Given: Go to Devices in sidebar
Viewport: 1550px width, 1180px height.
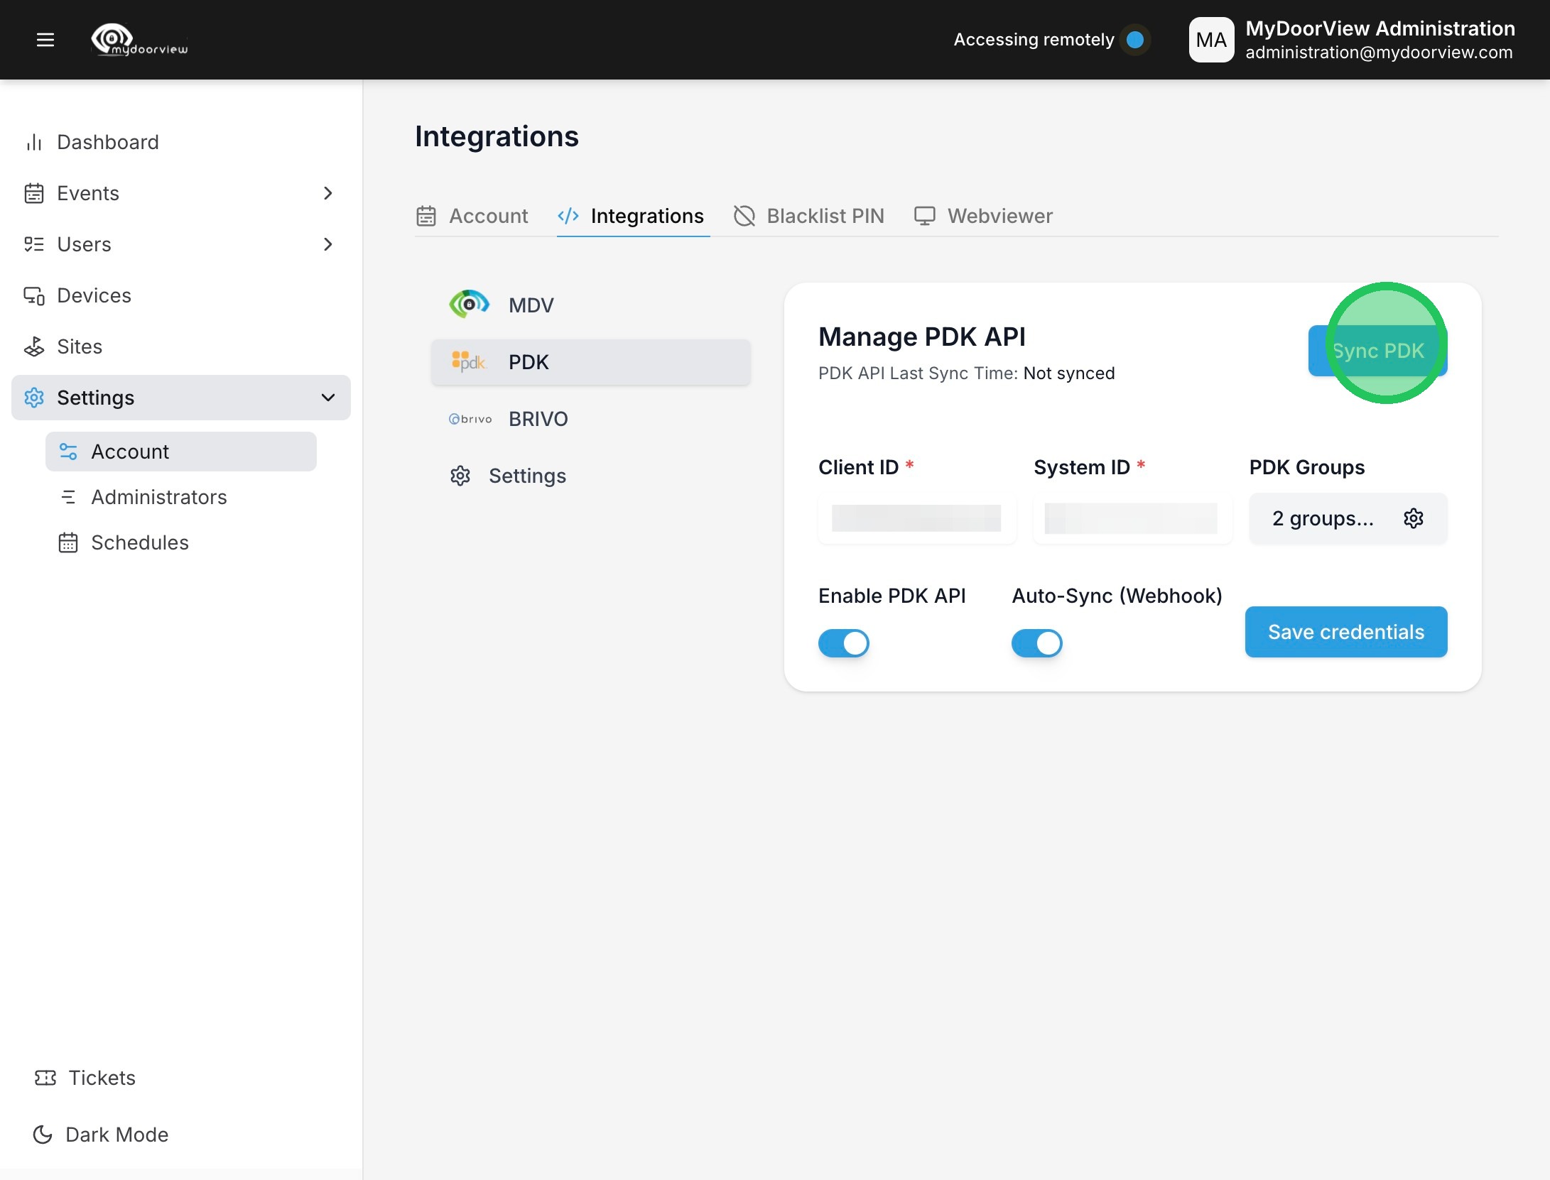Looking at the screenshot, I should 94,295.
